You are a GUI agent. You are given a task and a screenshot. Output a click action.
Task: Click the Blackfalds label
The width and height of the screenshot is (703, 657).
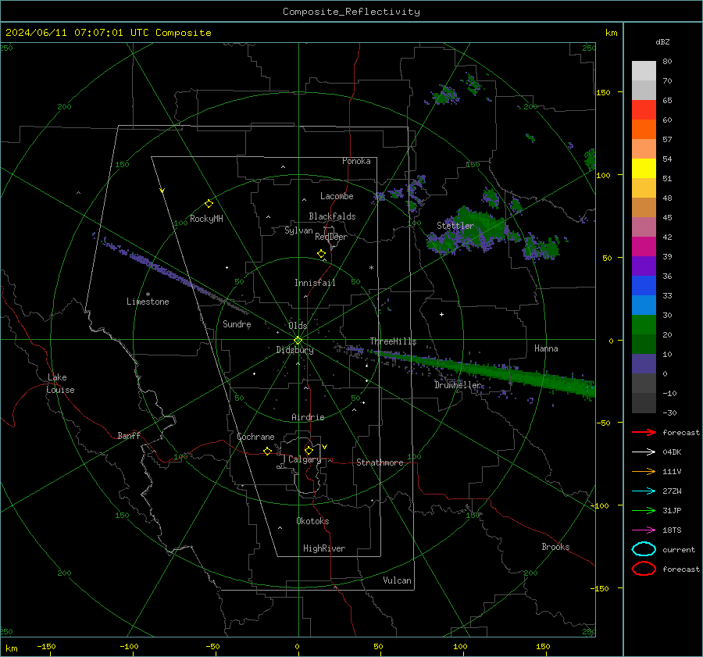pos(332,216)
